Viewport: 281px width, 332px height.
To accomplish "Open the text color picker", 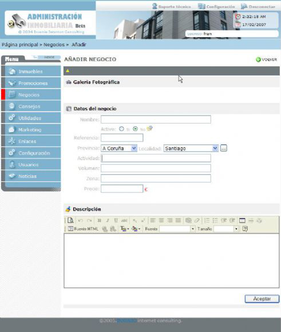I will pos(125,229).
